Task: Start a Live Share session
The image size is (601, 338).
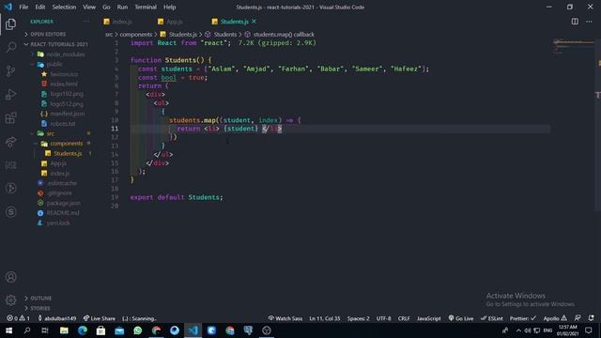Action: pyautogui.click(x=100, y=318)
